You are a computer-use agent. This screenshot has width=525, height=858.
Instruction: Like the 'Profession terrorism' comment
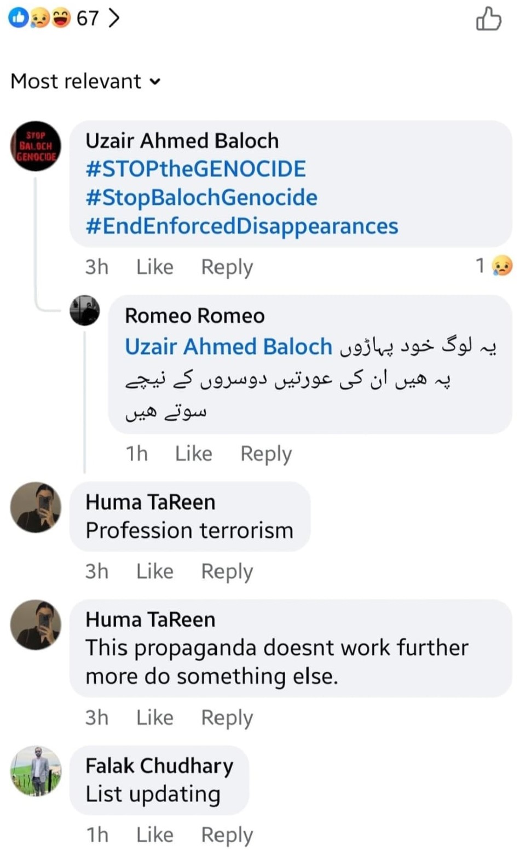point(155,571)
